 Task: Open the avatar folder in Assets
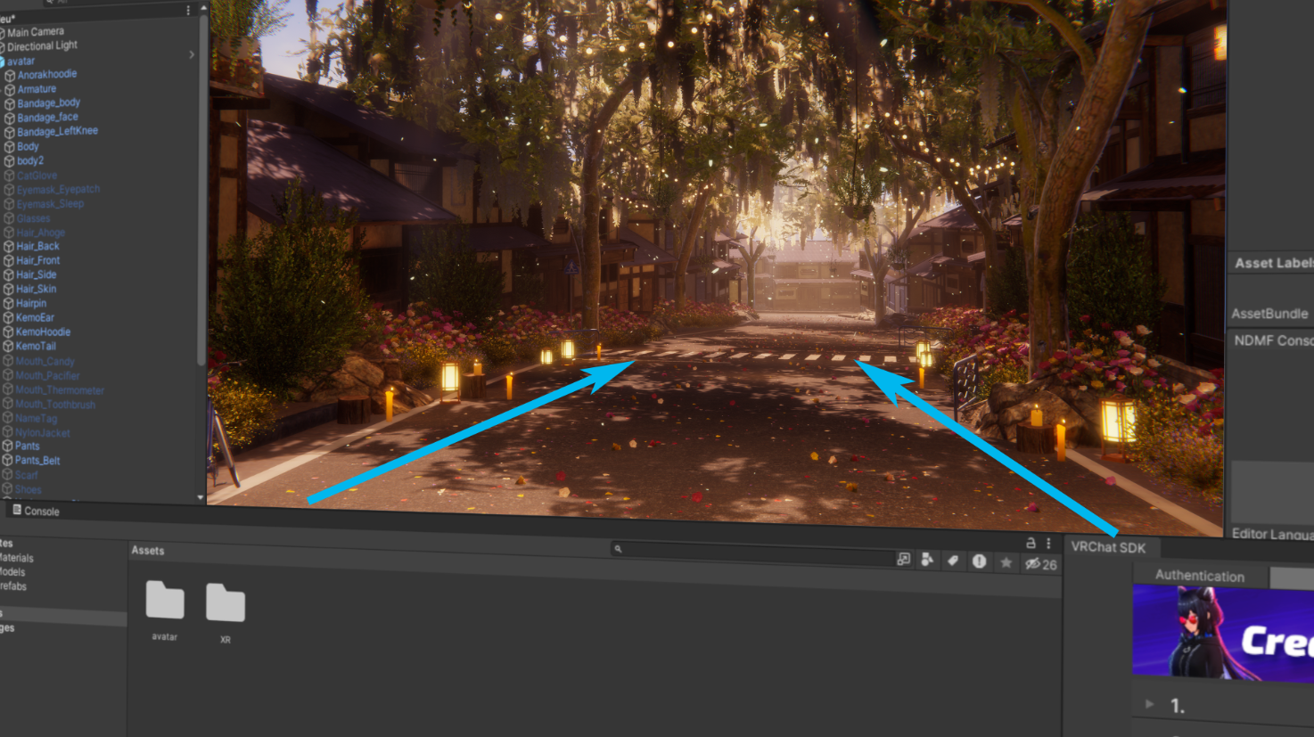[x=165, y=602]
